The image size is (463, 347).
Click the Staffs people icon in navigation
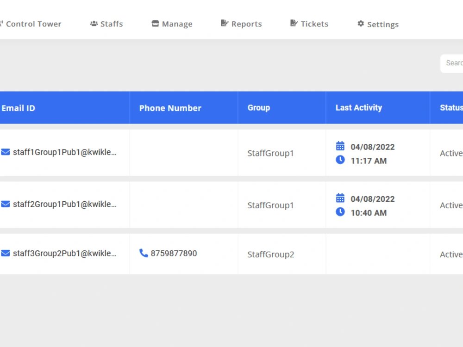click(94, 24)
